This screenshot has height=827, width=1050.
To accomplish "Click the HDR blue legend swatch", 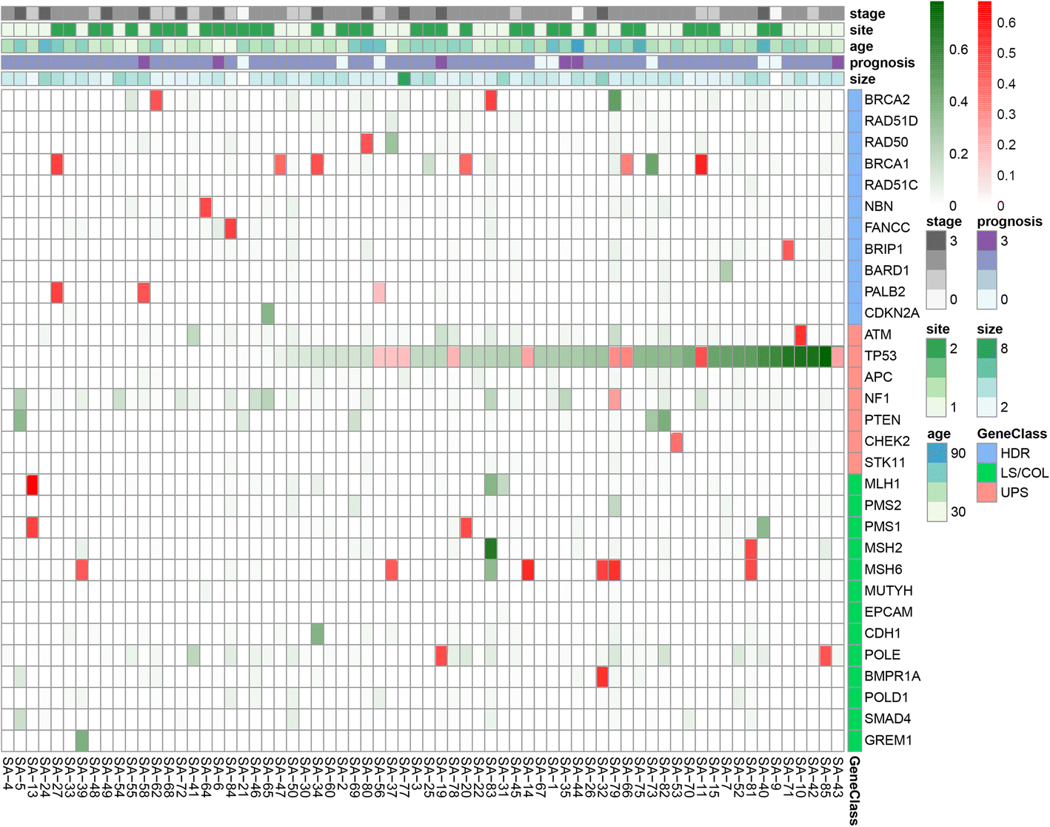I will click(x=986, y=452).
